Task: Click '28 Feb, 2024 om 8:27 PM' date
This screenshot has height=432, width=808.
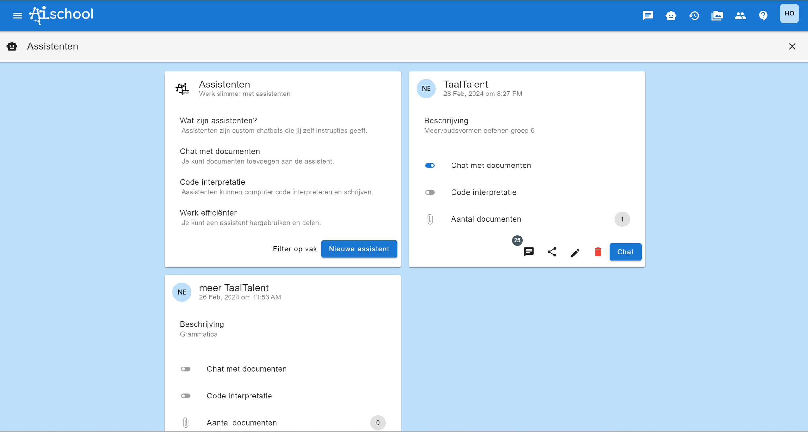Action: (483, 94)
